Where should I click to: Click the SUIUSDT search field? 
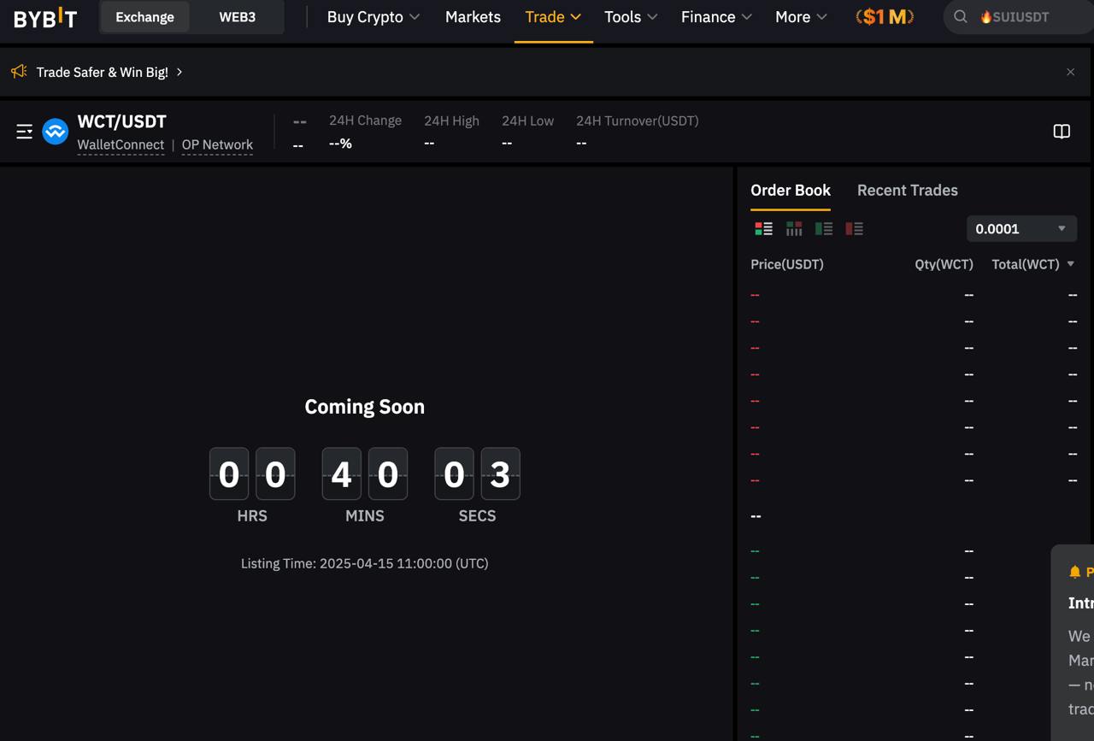[1017, 17]
